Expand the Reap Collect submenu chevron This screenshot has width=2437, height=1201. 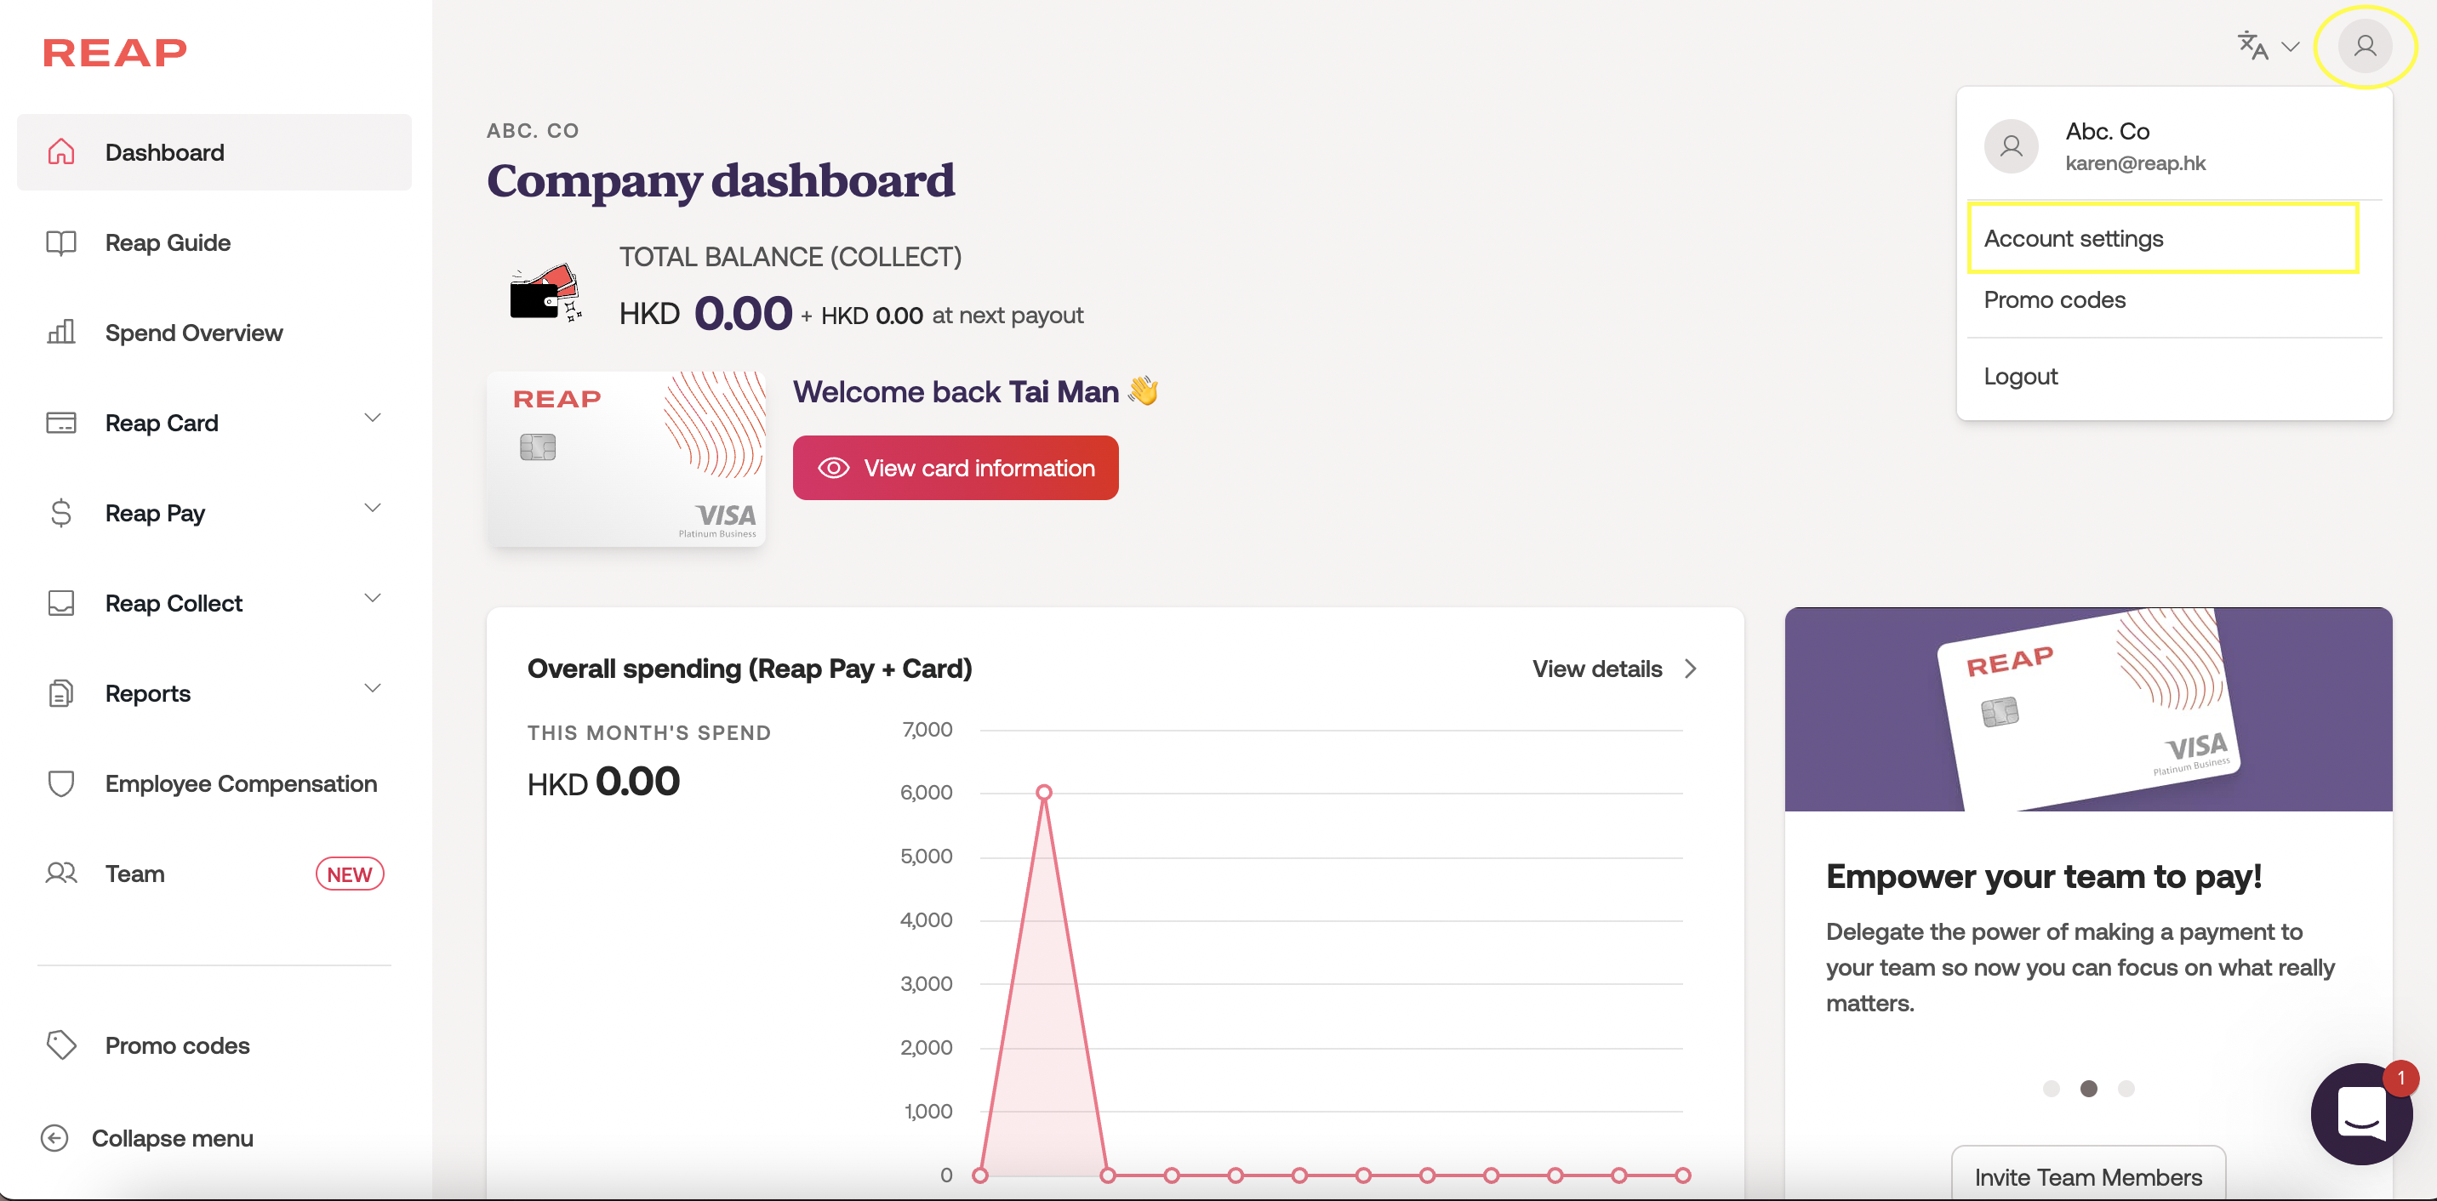[x=373, y=599]
